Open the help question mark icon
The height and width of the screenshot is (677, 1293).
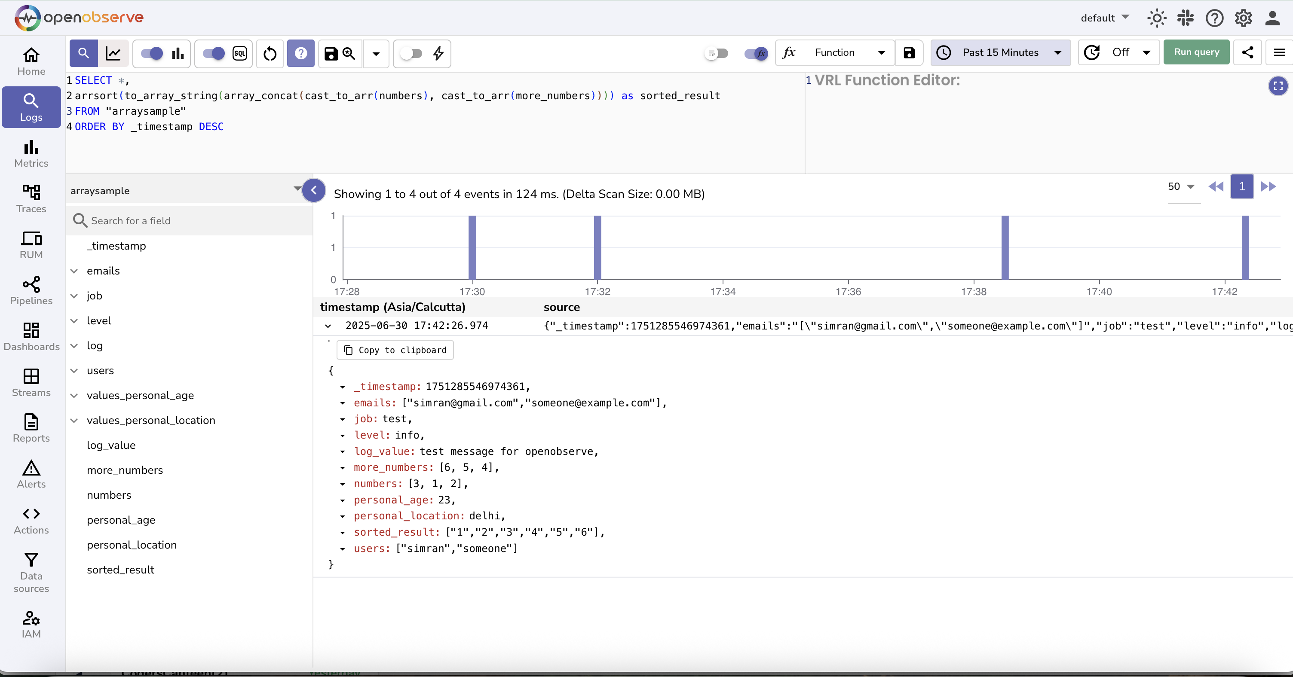pos(300,54)
